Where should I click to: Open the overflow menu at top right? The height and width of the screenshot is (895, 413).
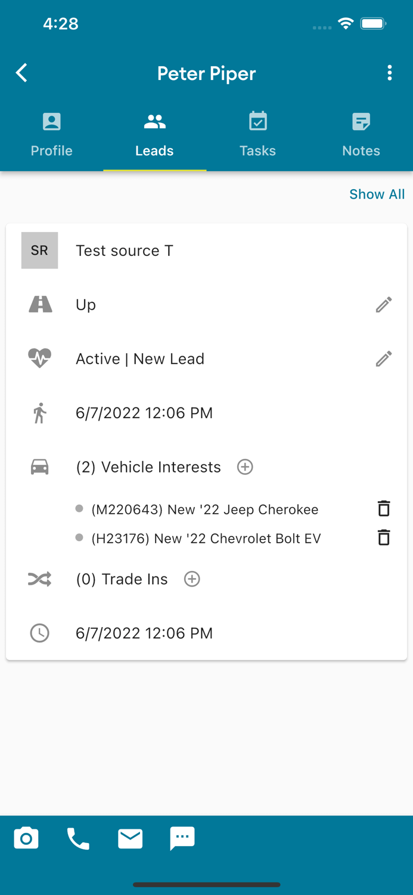390,72
